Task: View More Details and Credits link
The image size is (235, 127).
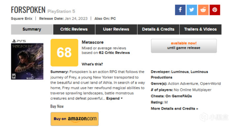Action: 174,109
